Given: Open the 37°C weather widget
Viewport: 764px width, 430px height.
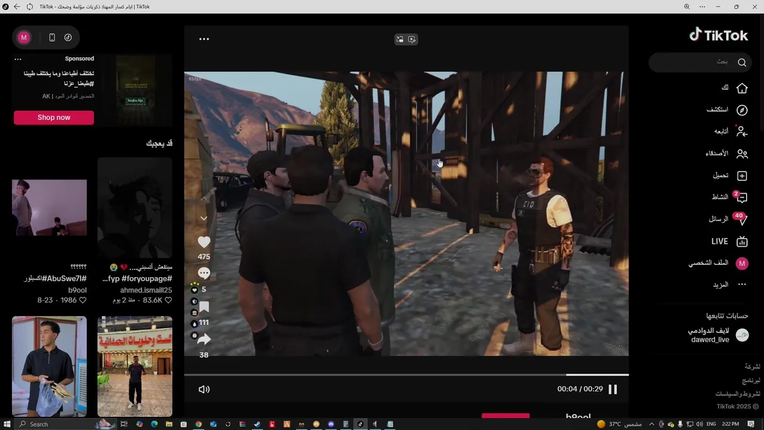Looking at the screenshot, I should [x=620, y=424].
